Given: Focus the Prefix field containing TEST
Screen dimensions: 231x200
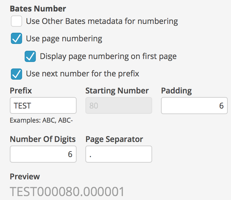Looking at the screenshot, I should [43, 105].
